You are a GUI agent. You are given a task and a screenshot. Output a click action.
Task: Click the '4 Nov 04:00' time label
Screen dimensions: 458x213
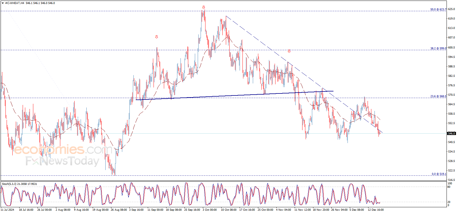(x=284, y=210)
